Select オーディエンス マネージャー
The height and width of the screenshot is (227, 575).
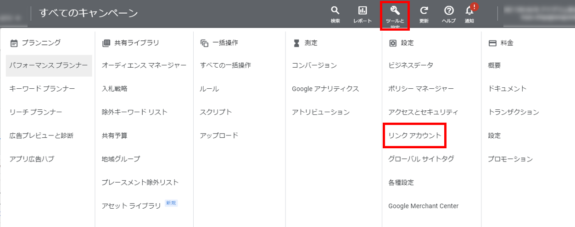(144, 65)
